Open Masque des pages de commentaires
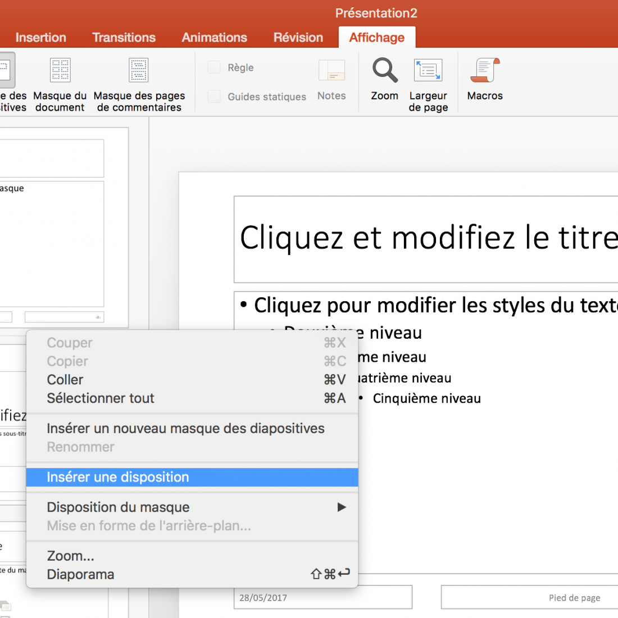The width and height of the screenshot is (618, 618). (x=139, y=85)
